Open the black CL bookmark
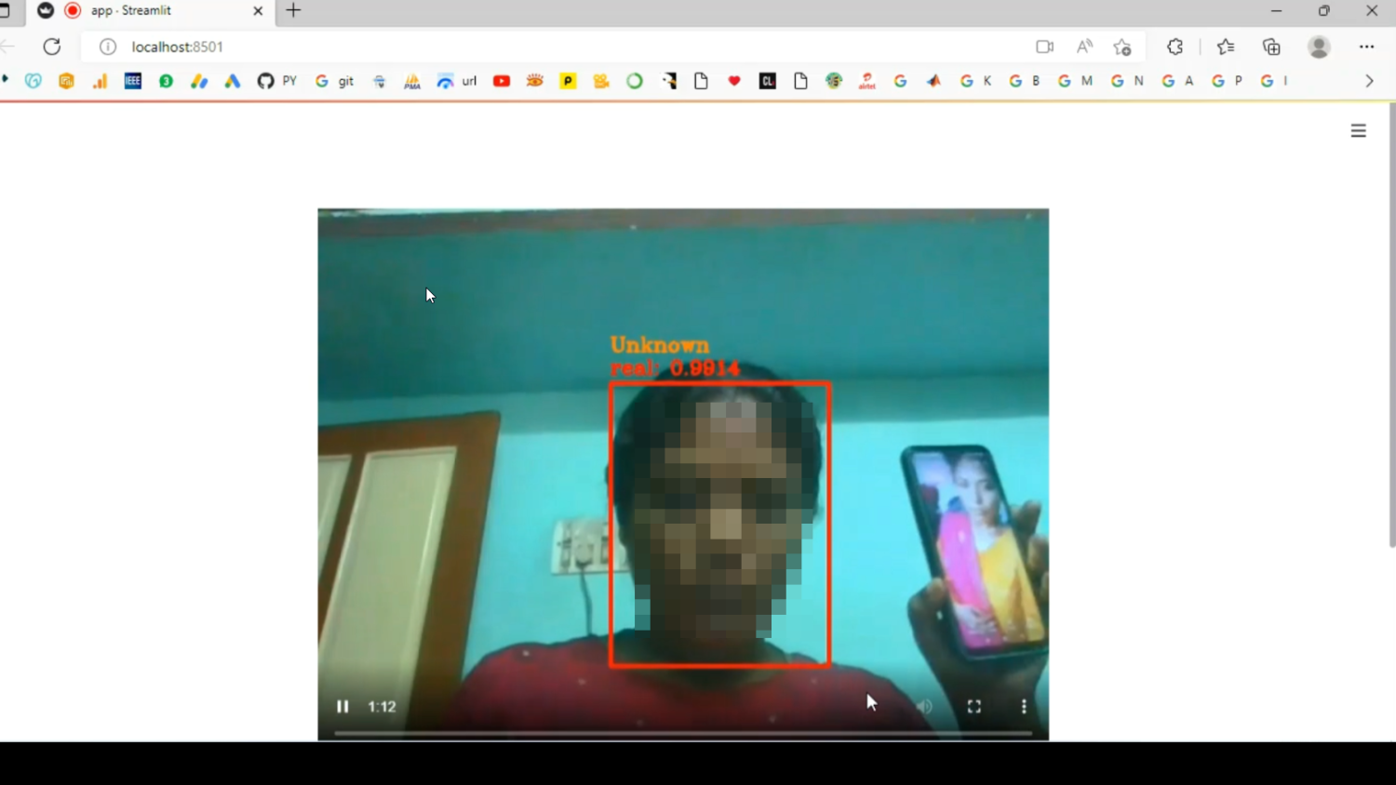The height and width of the screenshot is (785, 1396). (768, 81)
